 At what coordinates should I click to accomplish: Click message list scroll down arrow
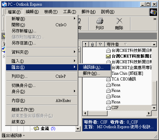tap(154, 108)
